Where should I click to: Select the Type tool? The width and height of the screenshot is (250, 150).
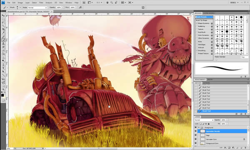click(3, 68)
